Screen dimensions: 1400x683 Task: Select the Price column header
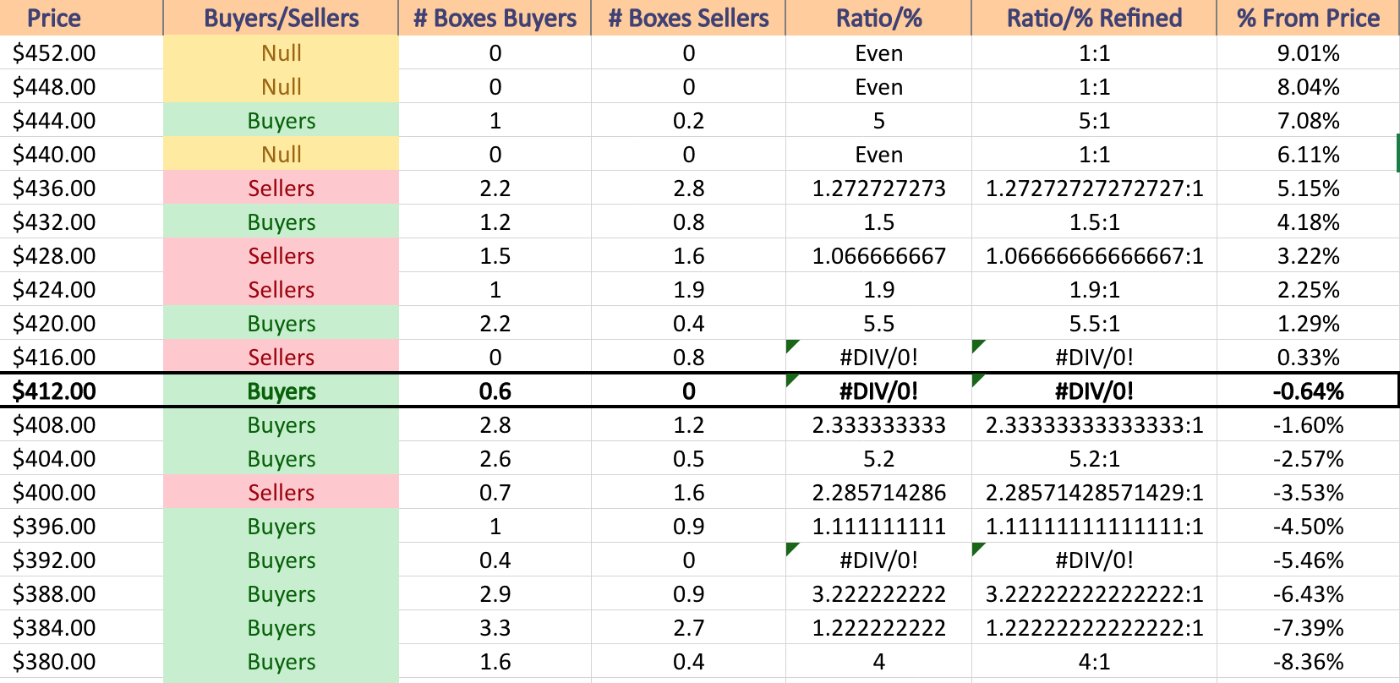pos(81,18)
